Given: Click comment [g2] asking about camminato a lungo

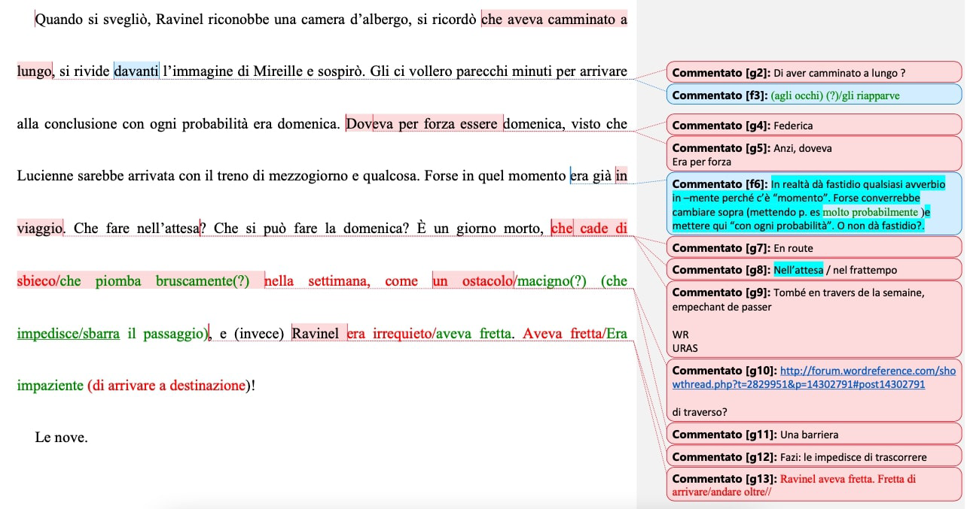Looking at the screenshot, I should [813, 72].
